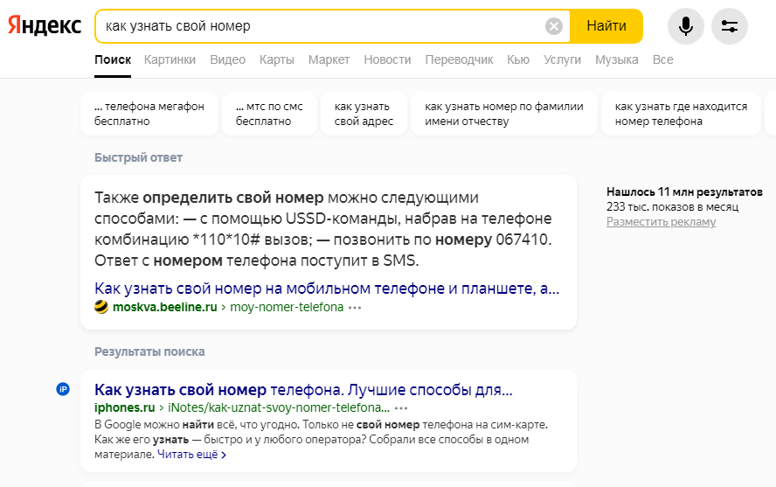Switch to the 'Музыка' tab
Screen dimensions: 776x487
pyautogui.click(x=617, y=59)
